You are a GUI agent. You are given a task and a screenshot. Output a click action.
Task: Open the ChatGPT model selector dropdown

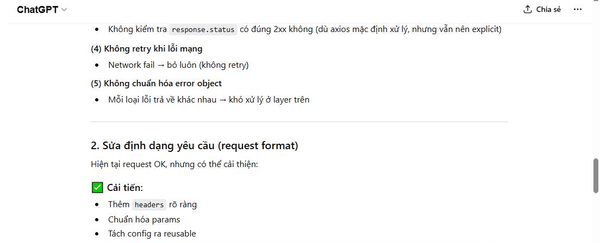point(42,10)
